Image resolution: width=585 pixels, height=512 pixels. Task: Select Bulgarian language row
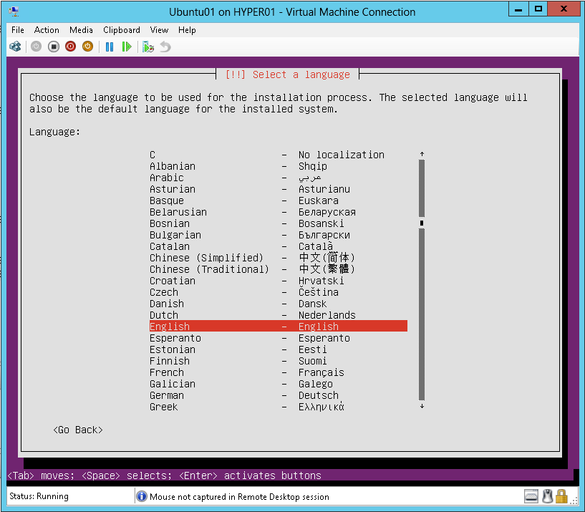pos(279,235)
